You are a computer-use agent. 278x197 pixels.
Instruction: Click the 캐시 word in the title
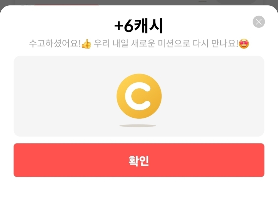(148, 26)
